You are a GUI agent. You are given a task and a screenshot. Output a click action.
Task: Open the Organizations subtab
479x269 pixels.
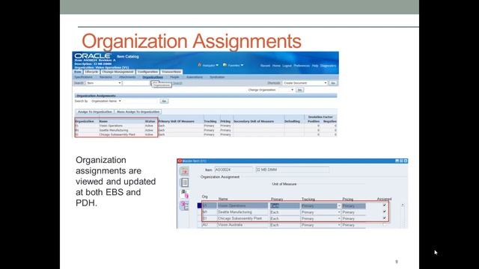pyautogui.click(x=153, y=77)
